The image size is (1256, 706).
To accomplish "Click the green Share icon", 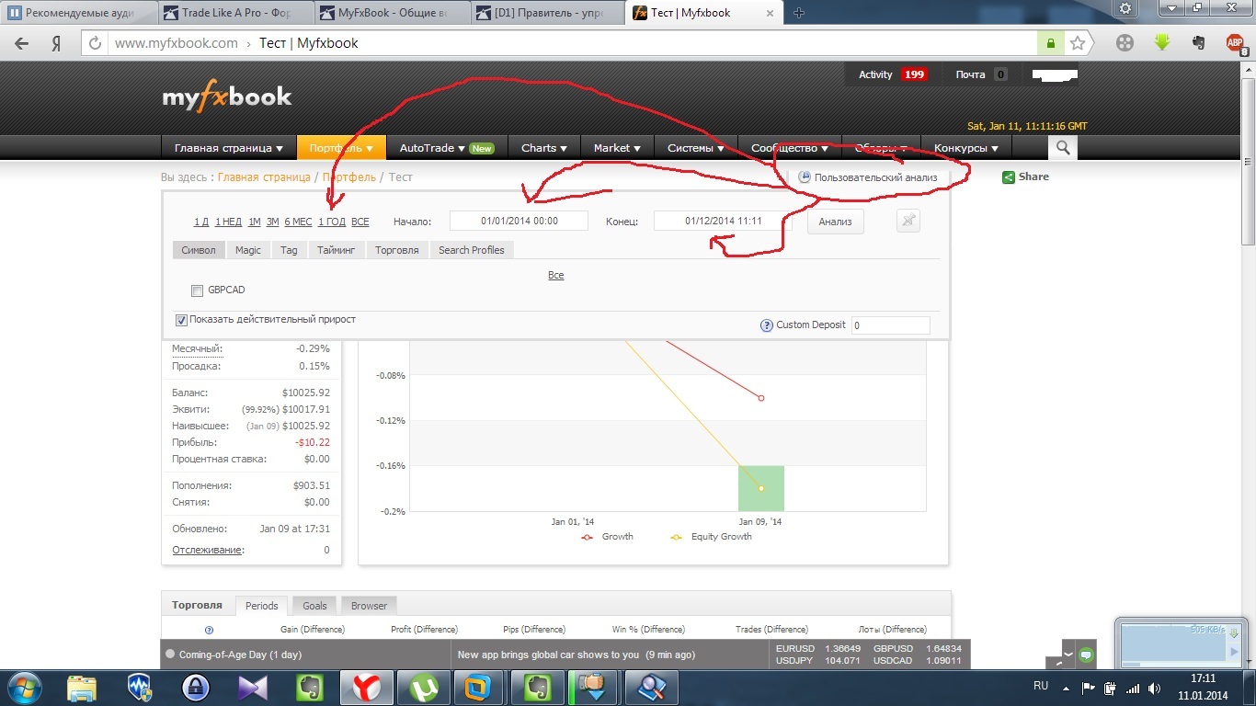I will click(x=1009, y=177).
